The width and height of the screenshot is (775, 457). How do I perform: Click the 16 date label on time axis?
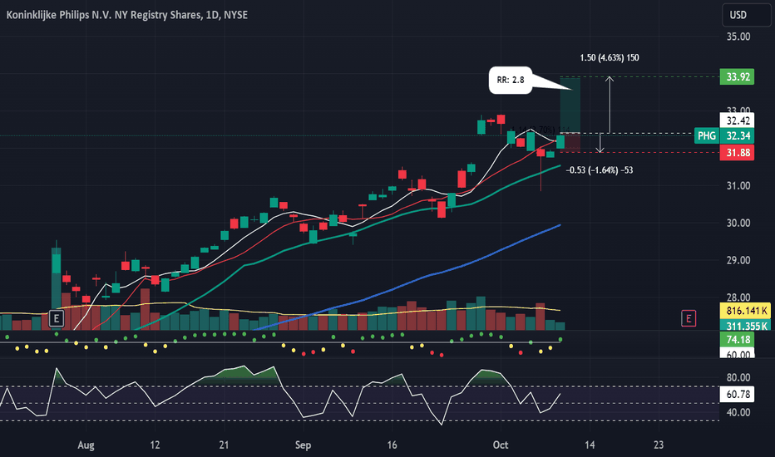pos(392,445)
